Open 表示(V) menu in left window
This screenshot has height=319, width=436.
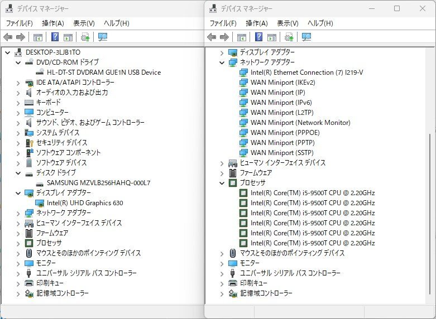coord(84,23)
